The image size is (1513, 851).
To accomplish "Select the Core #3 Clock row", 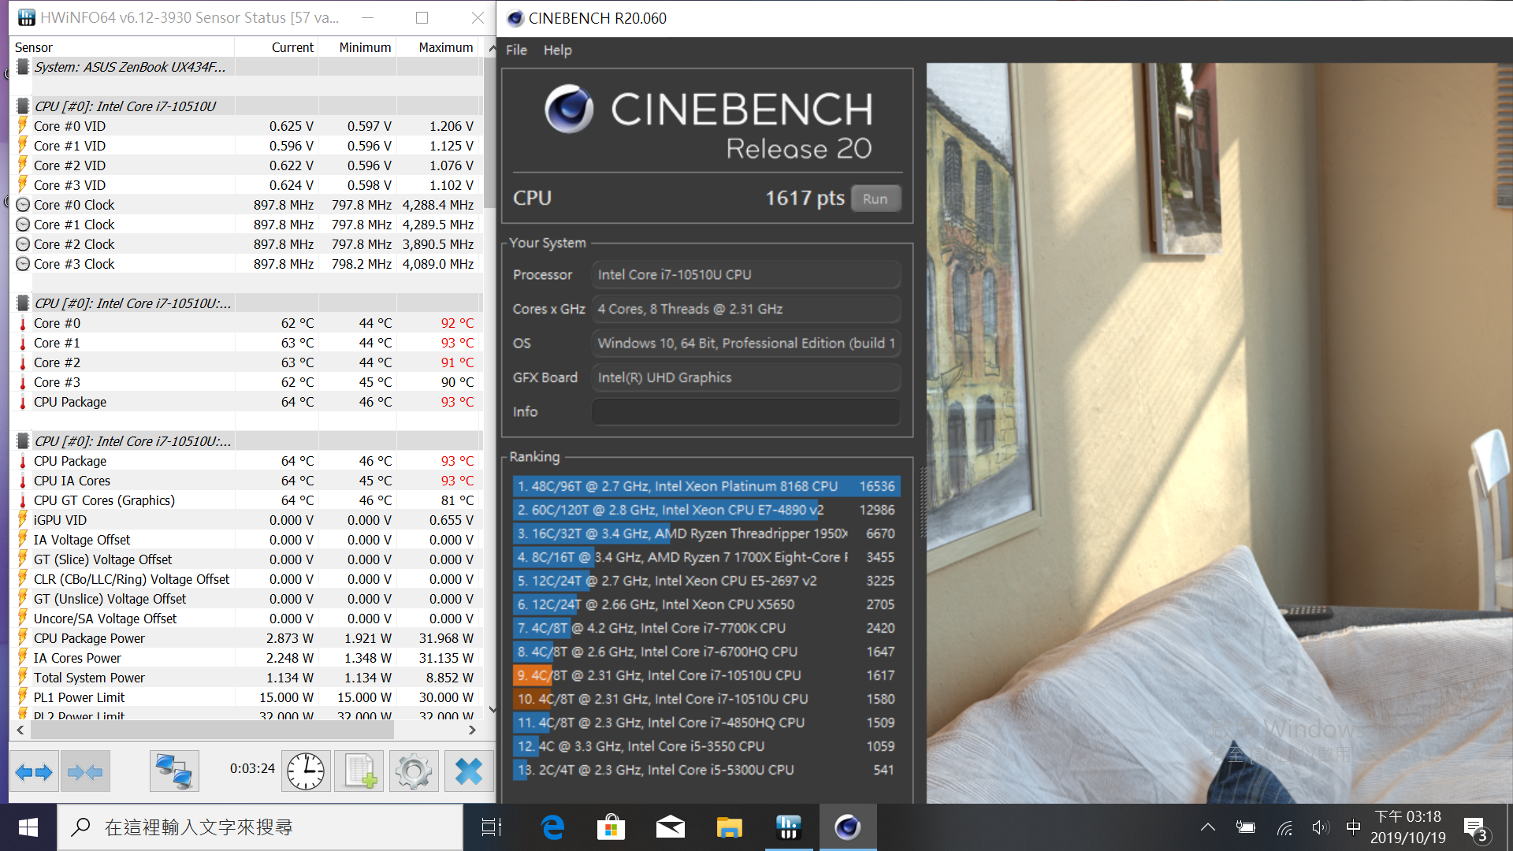I will click(245, 264).
